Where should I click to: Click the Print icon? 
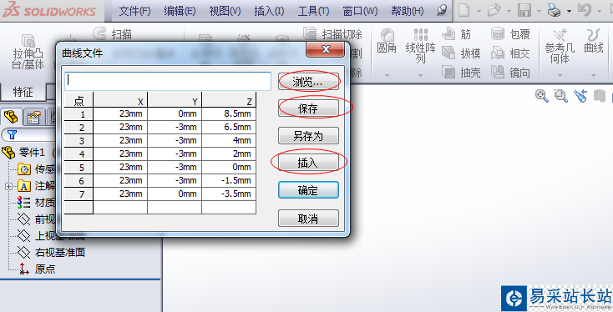[555, 11]
